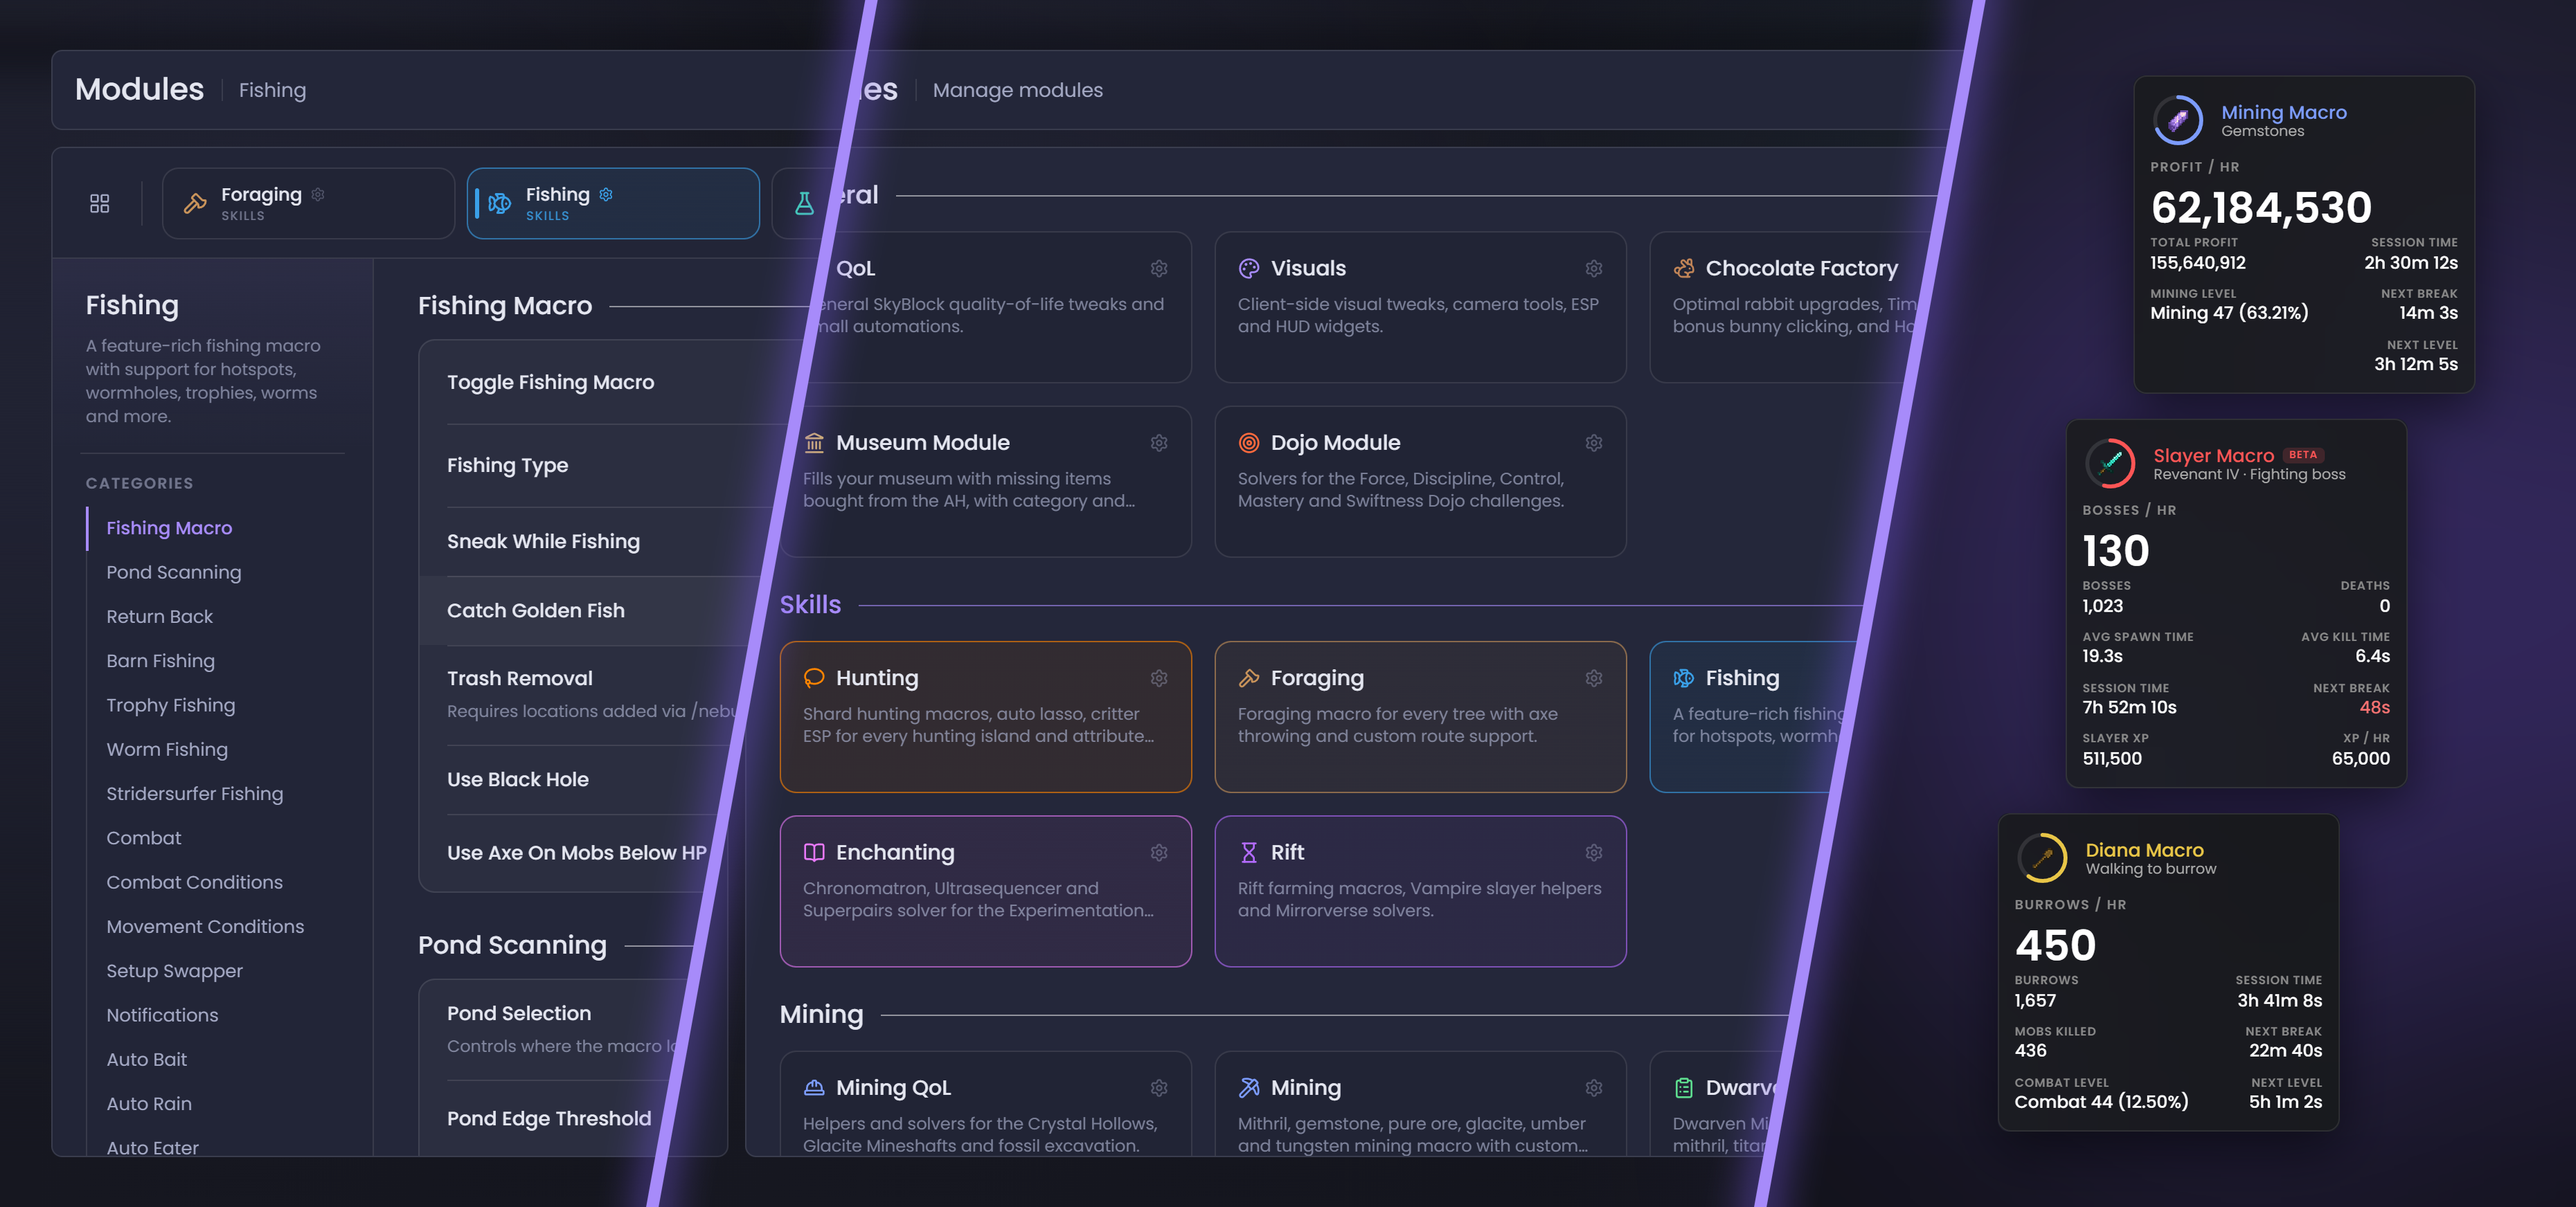Click Pond Selection setting row
This screenshot has width=2576, height=1207.
point(555,1029)
